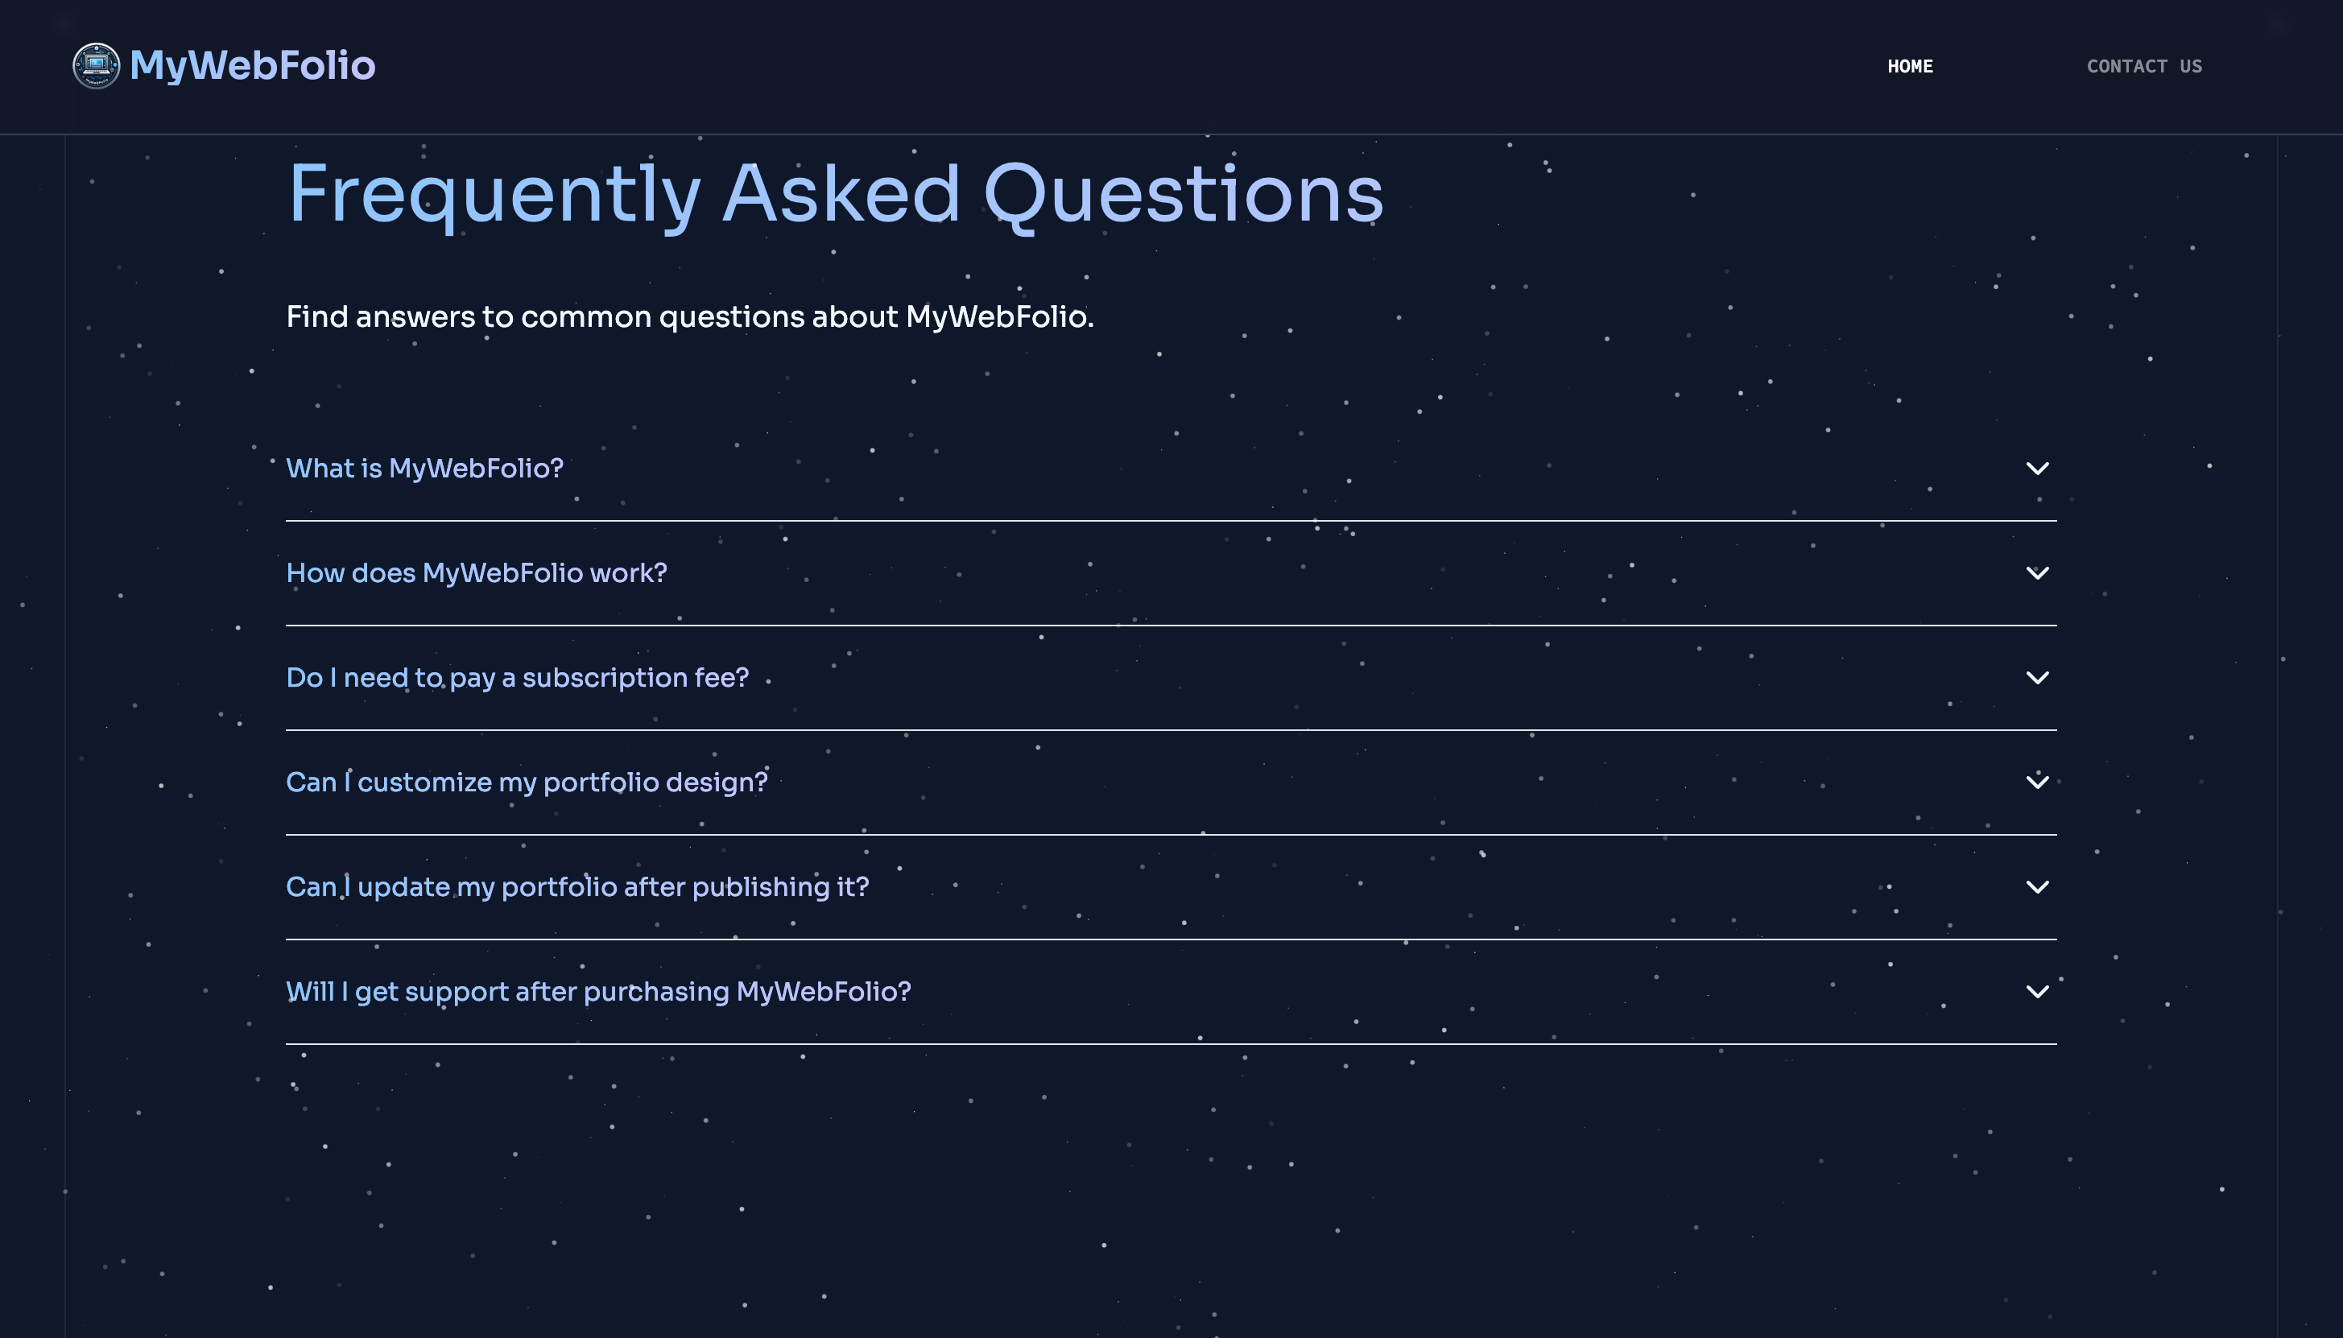Click the word Questions in the page heading

point(1184,196)
